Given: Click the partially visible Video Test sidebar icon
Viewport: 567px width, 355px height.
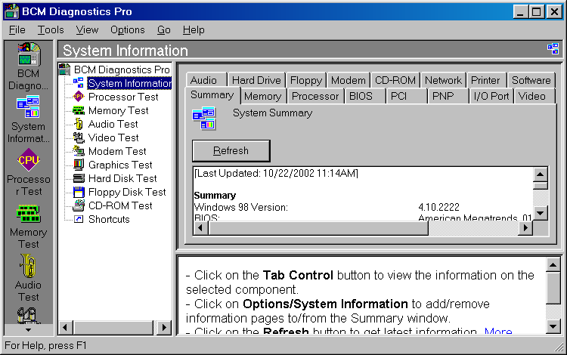Looking at the screenshot, I should (x=27, y=315).
